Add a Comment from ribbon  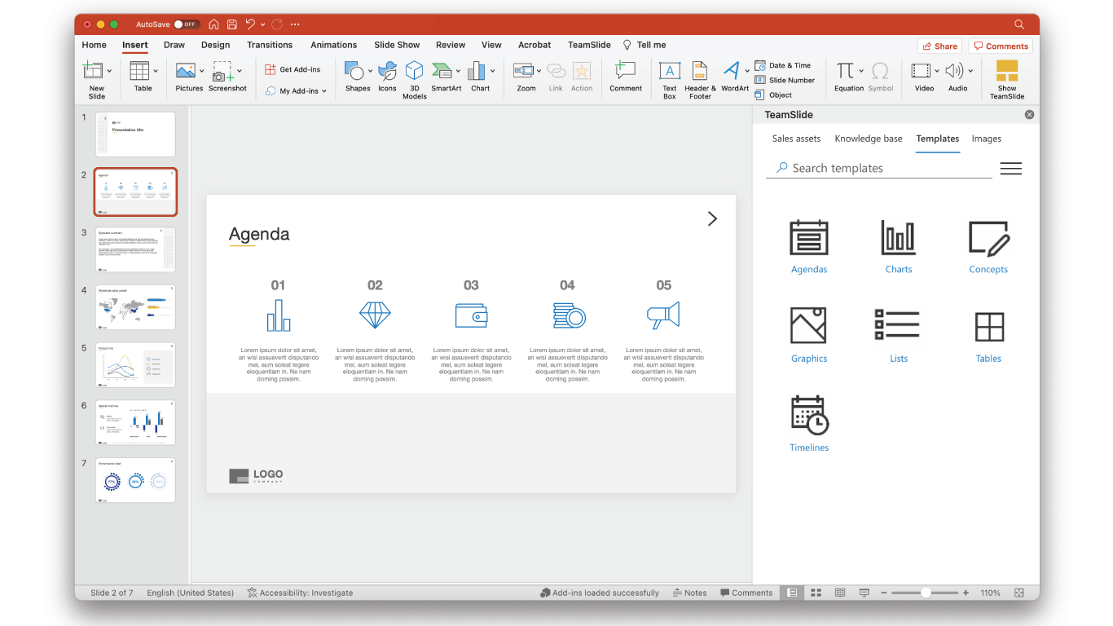tap(626, 76)
